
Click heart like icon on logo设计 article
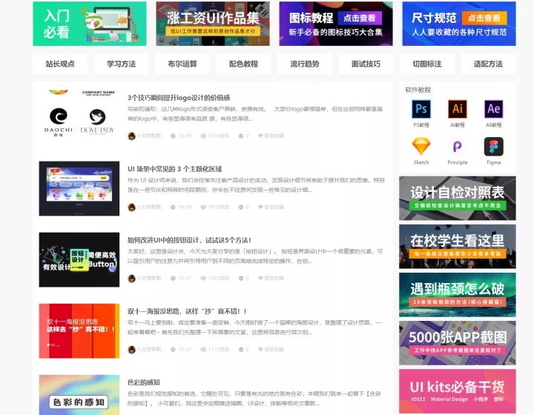[260, 136]
